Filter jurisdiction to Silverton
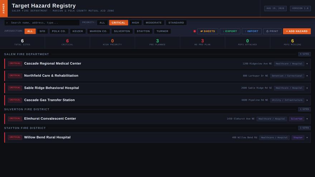 click(x=122, y=31)
